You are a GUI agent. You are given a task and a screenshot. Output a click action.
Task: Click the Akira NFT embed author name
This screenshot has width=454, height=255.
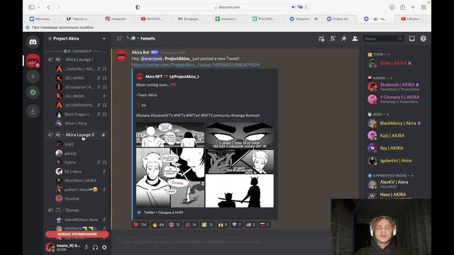coord(172,76)
